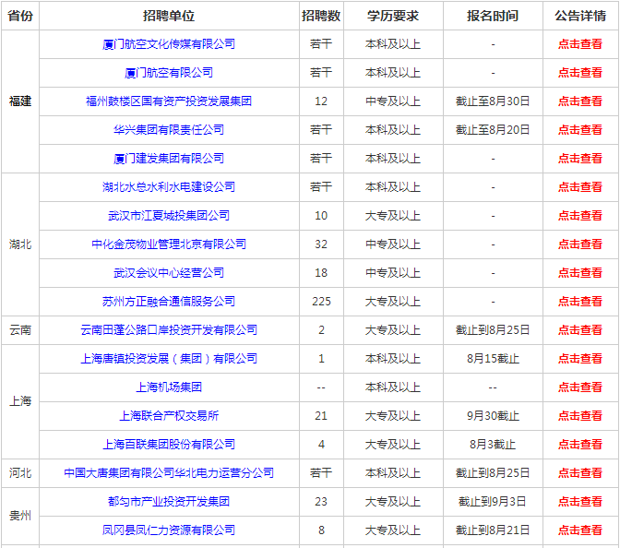Click the recruitment count 21 cell
The height and width of the screenshot is (548, 620).
(x=321, y=416)
